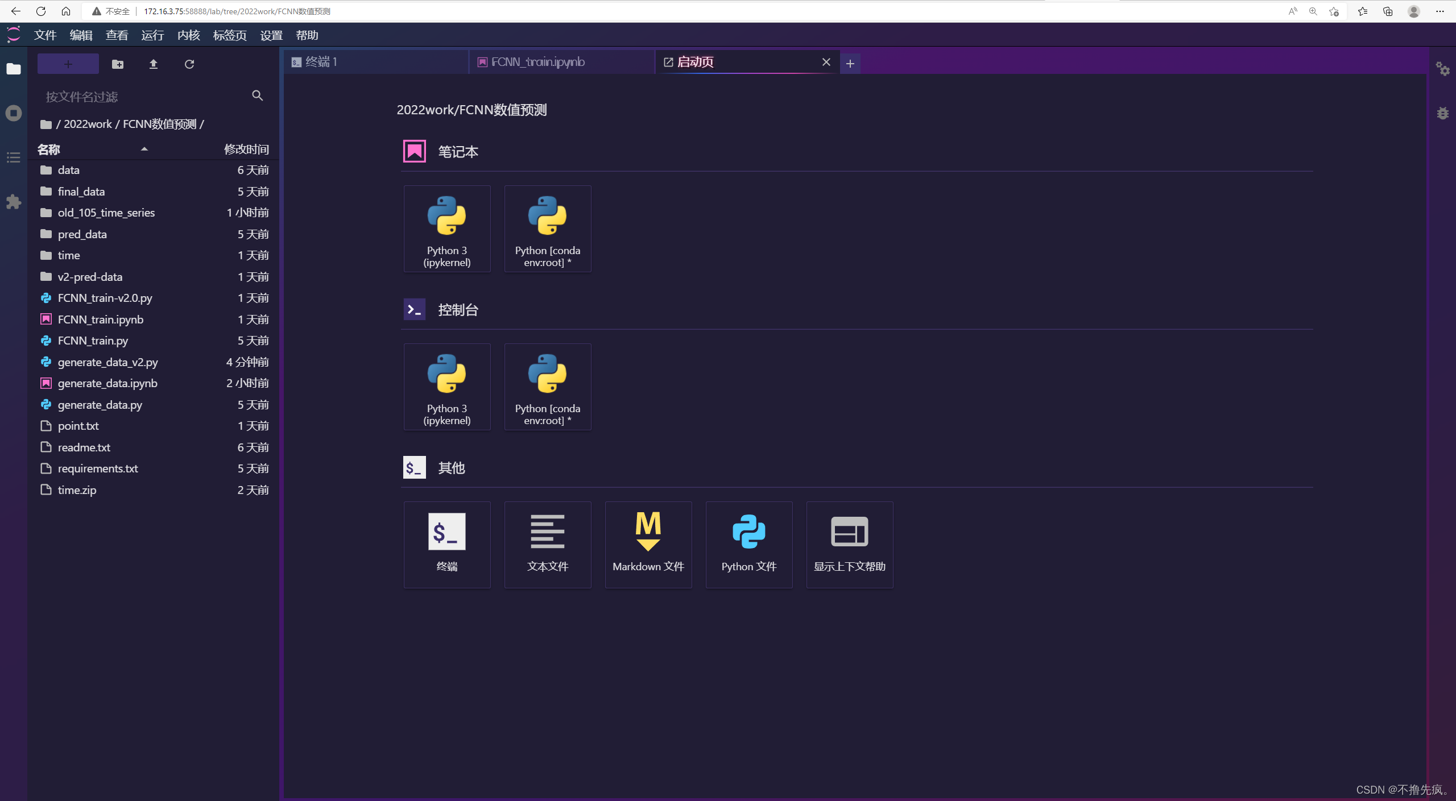Sort files by name column header
The height and width of the screenshot is (801, 1456).
click(x=49, y=150)
